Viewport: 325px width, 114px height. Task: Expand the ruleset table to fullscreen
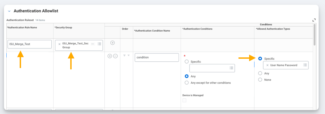[x=314, y=20]
